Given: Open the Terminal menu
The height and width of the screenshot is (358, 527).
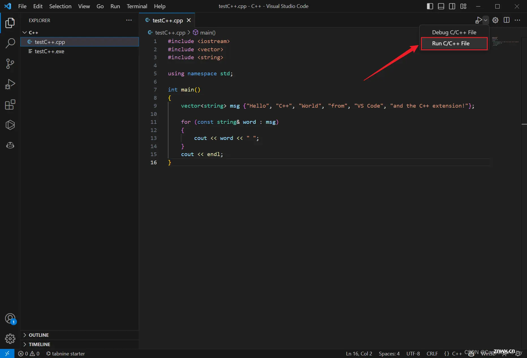Looking at the screenshot, I should pyautogui.click(x=137, y=6).
